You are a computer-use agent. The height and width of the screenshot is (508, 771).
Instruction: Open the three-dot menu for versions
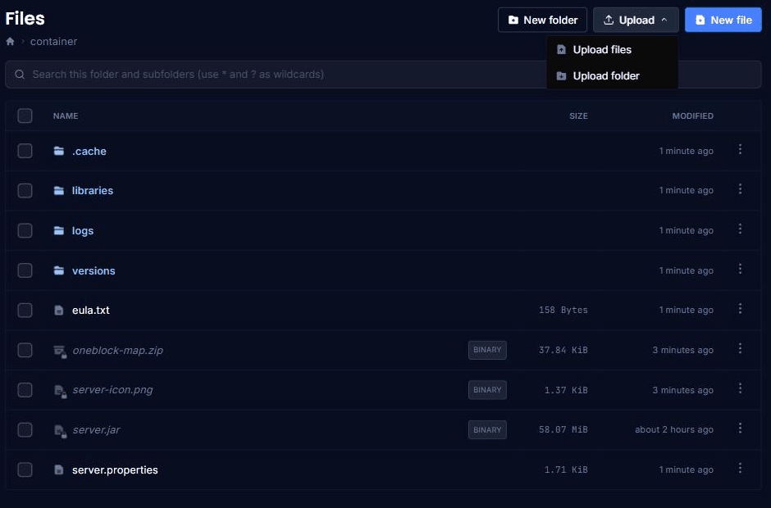click(740, 270)
